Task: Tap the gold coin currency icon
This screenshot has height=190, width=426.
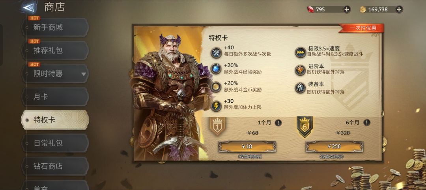Action: tap(363, 9)
